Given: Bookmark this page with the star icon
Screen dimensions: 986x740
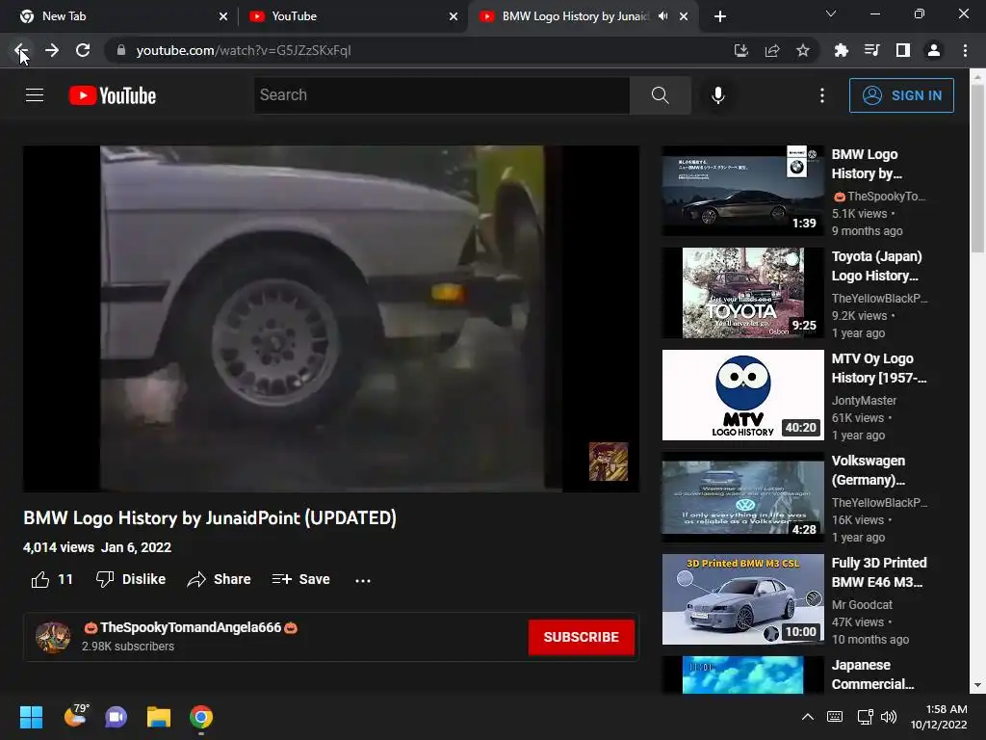Looking at the screenshot, I should click(x=803, y=50).
